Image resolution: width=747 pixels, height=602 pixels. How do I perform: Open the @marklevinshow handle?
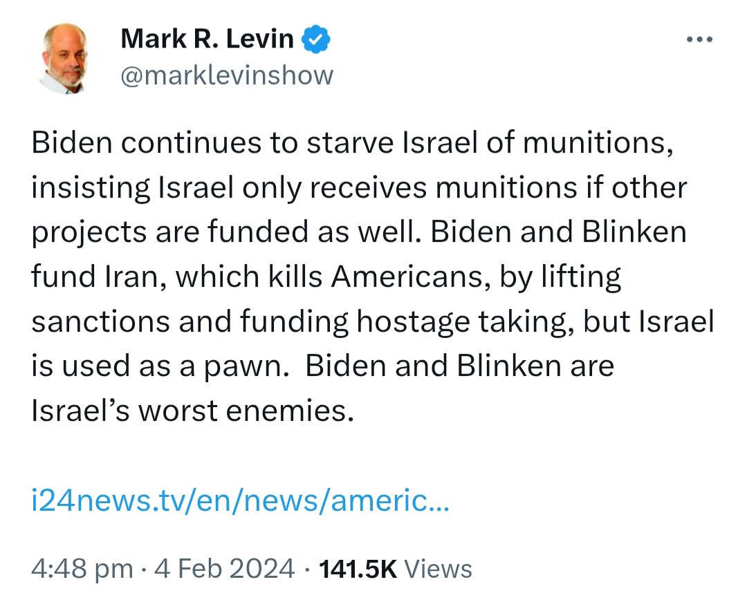point(227,75)
